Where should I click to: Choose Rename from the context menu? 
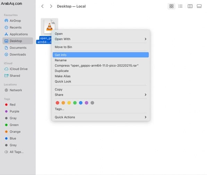pyautogui.click(x=101, y=60)
